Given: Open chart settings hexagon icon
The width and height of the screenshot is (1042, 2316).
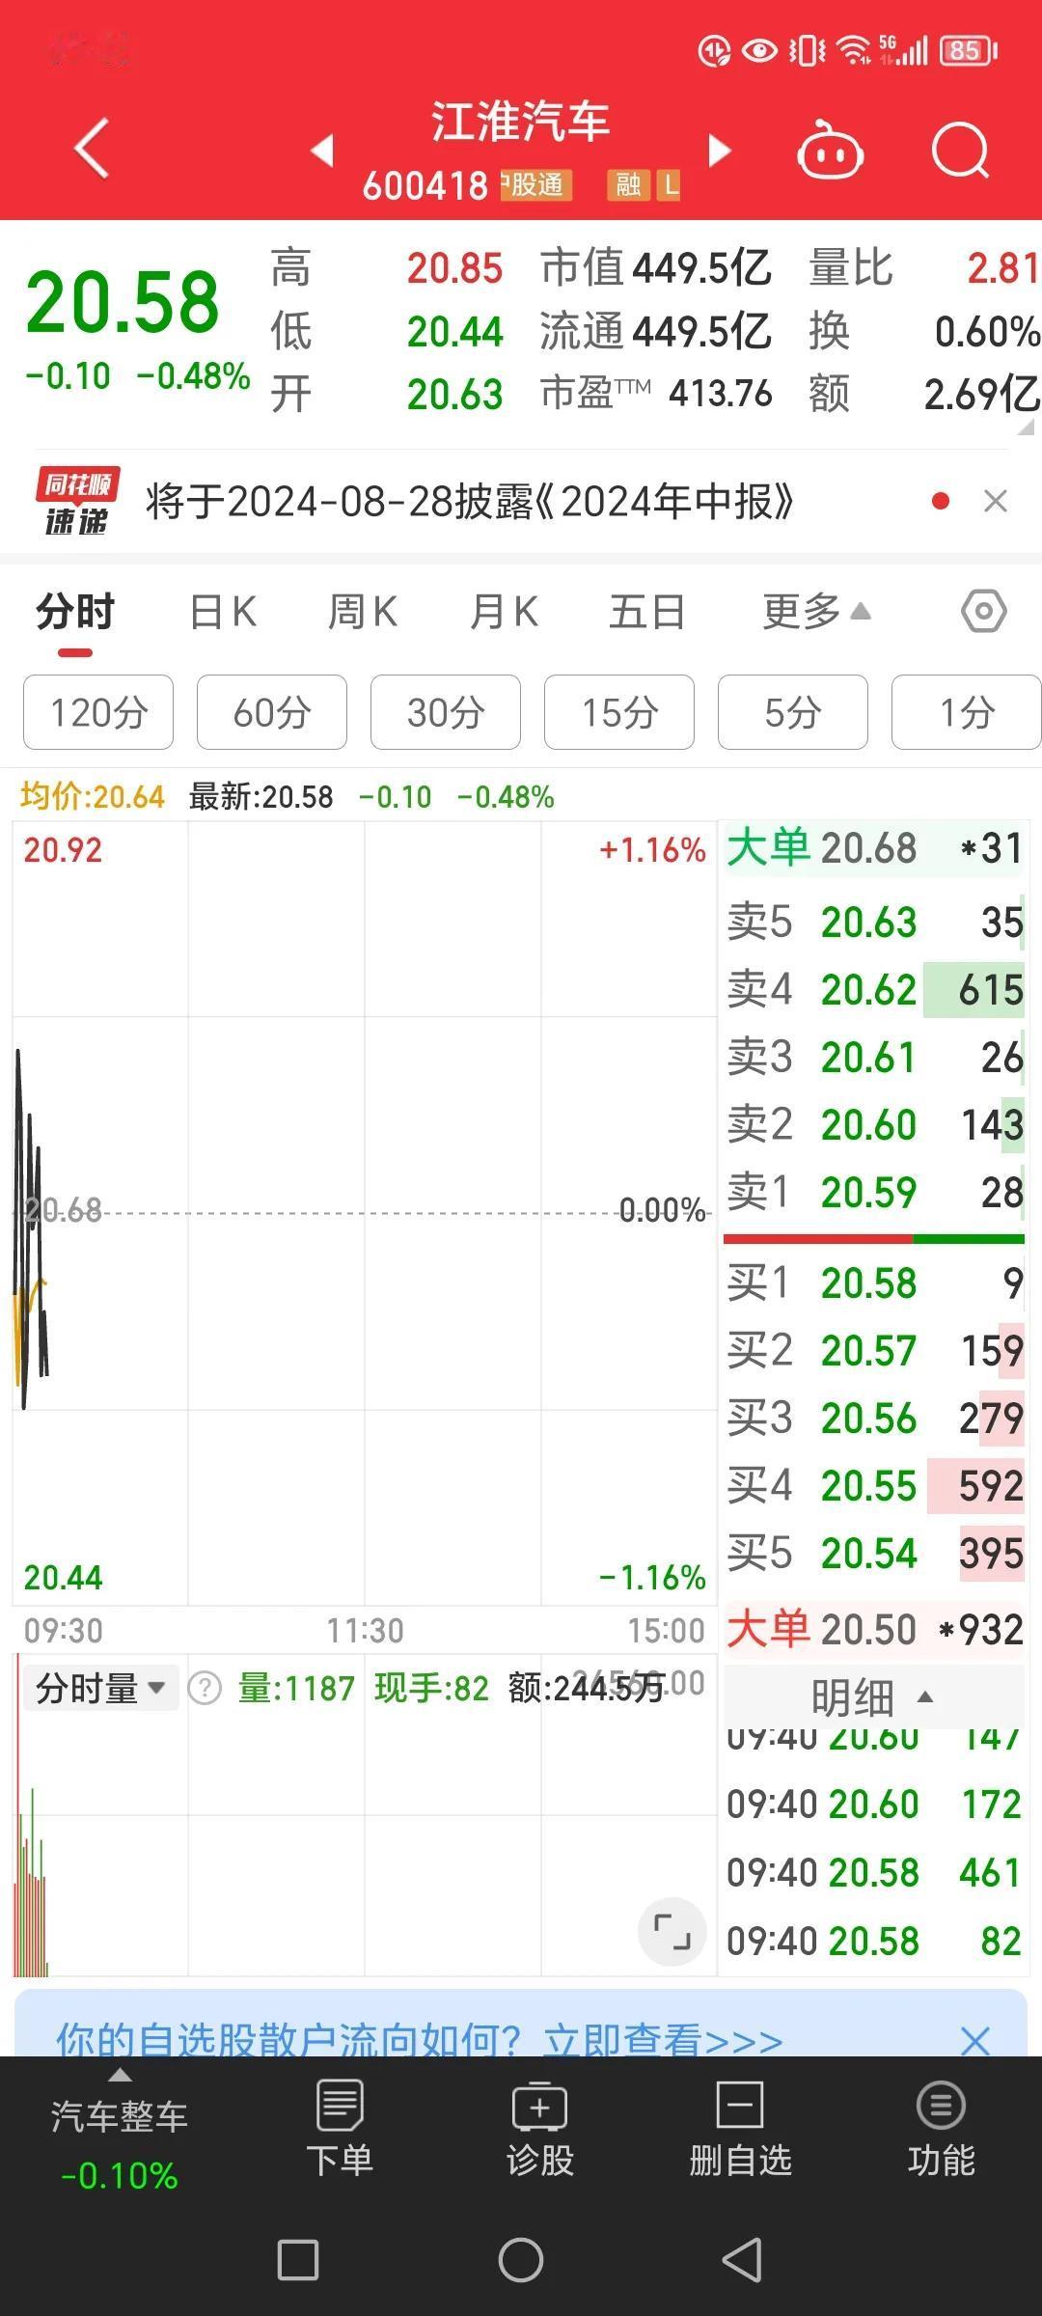Looking at the screenshot, I should pos(984,612).
